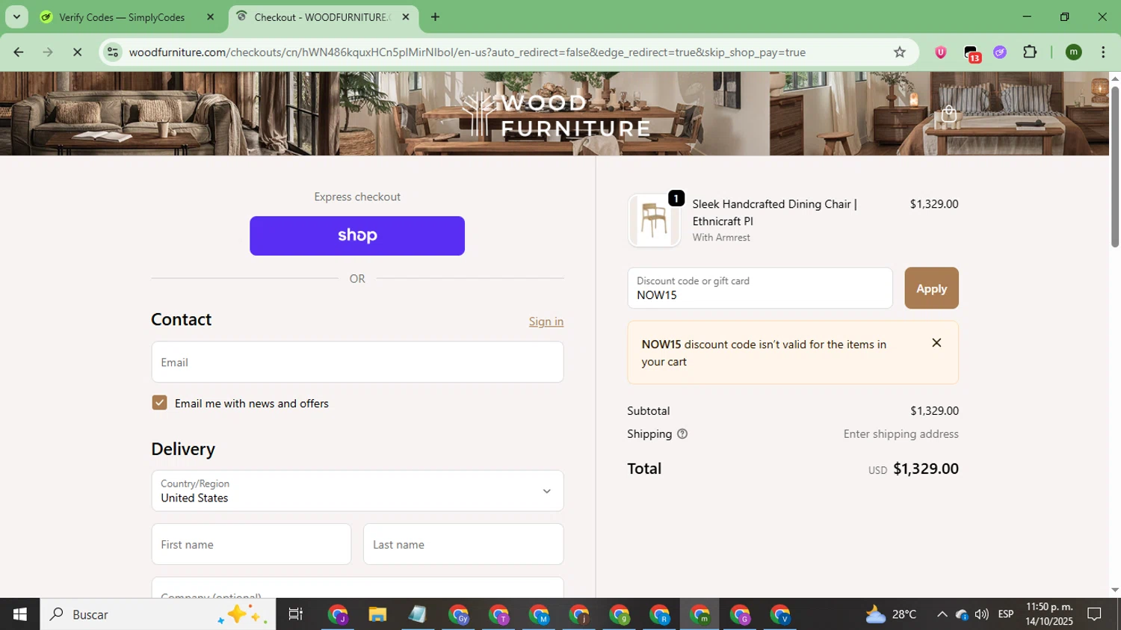Apply the NOW15 discount code
1121x630 pixels.
pos(931,288)
